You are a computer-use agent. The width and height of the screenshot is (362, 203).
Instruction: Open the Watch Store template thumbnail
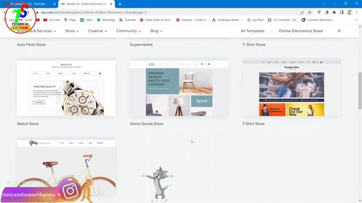[x=66, y=87]
